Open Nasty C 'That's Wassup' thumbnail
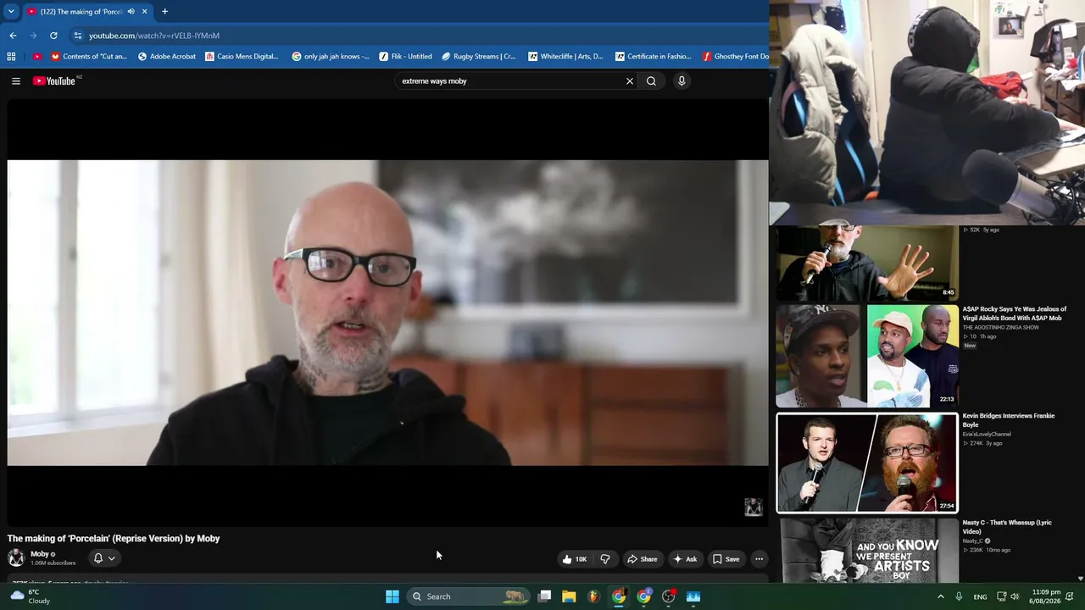 (867, 551)
